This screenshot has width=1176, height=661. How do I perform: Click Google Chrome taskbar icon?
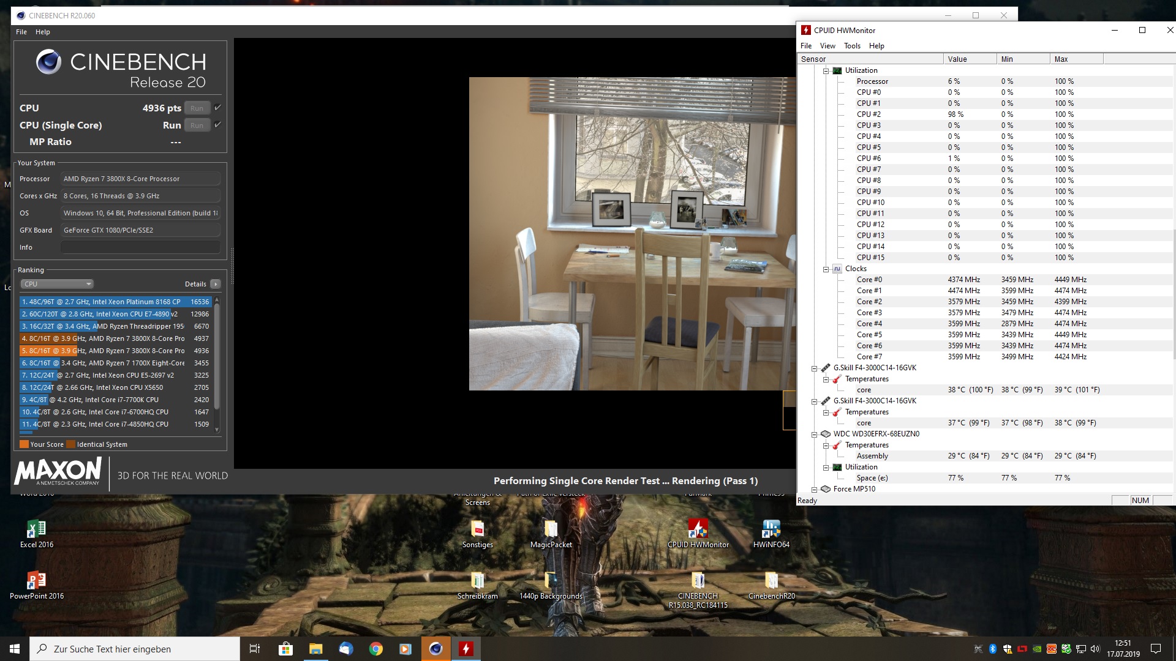pyautogui.click(x=375, y=649)
